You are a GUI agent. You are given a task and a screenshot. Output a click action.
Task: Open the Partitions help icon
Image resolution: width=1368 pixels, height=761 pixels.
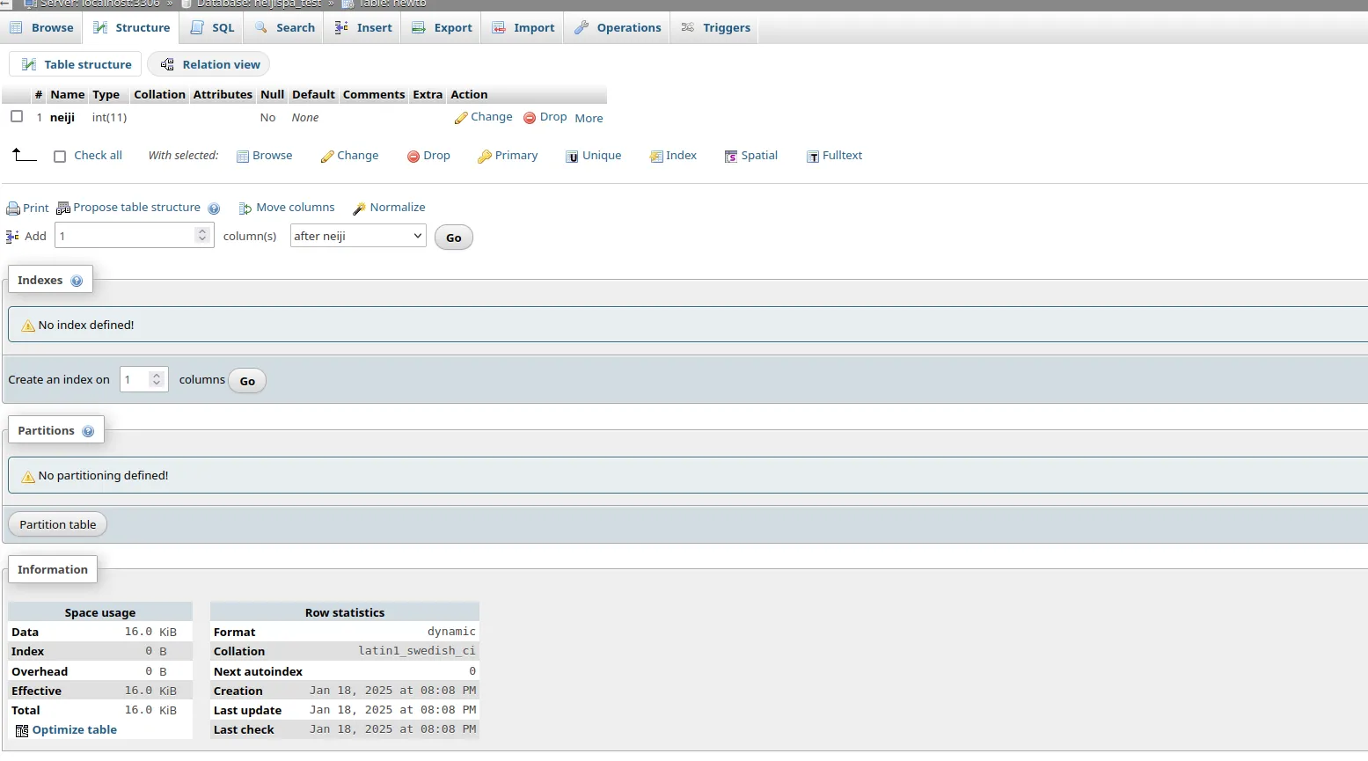tap(88, 432)
